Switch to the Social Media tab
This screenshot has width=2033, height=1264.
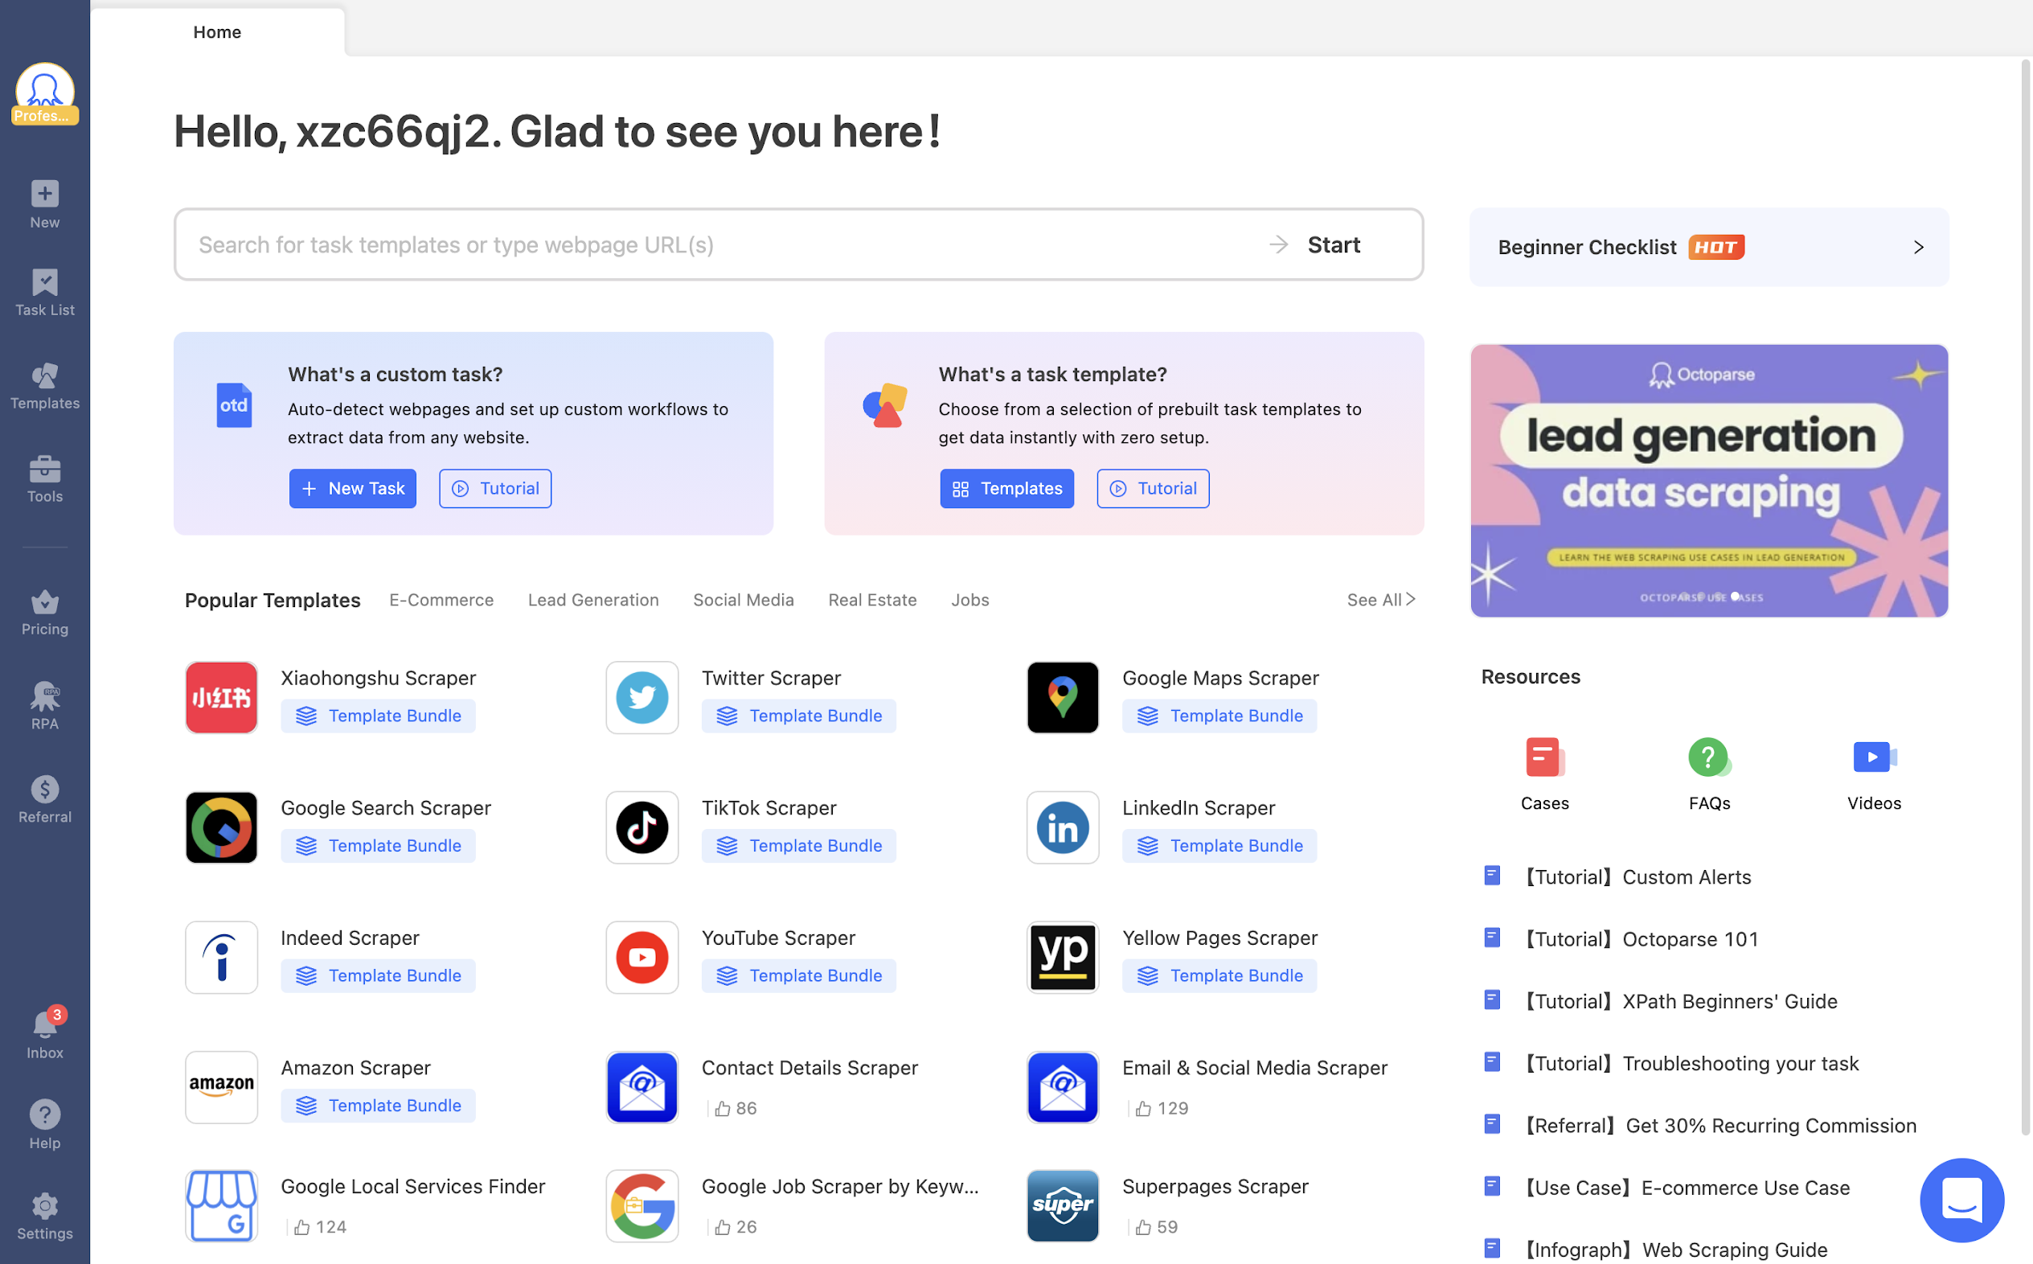point(743,599)
